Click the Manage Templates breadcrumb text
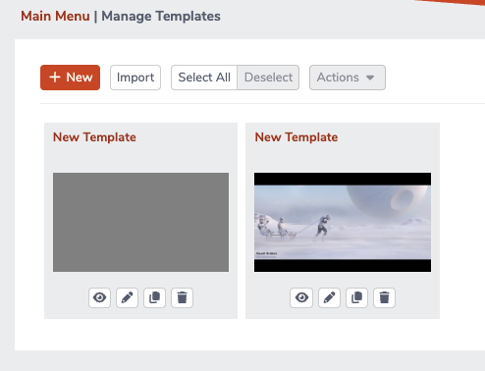The height and width of the screenshot is (371, 485). pos(161,16)
